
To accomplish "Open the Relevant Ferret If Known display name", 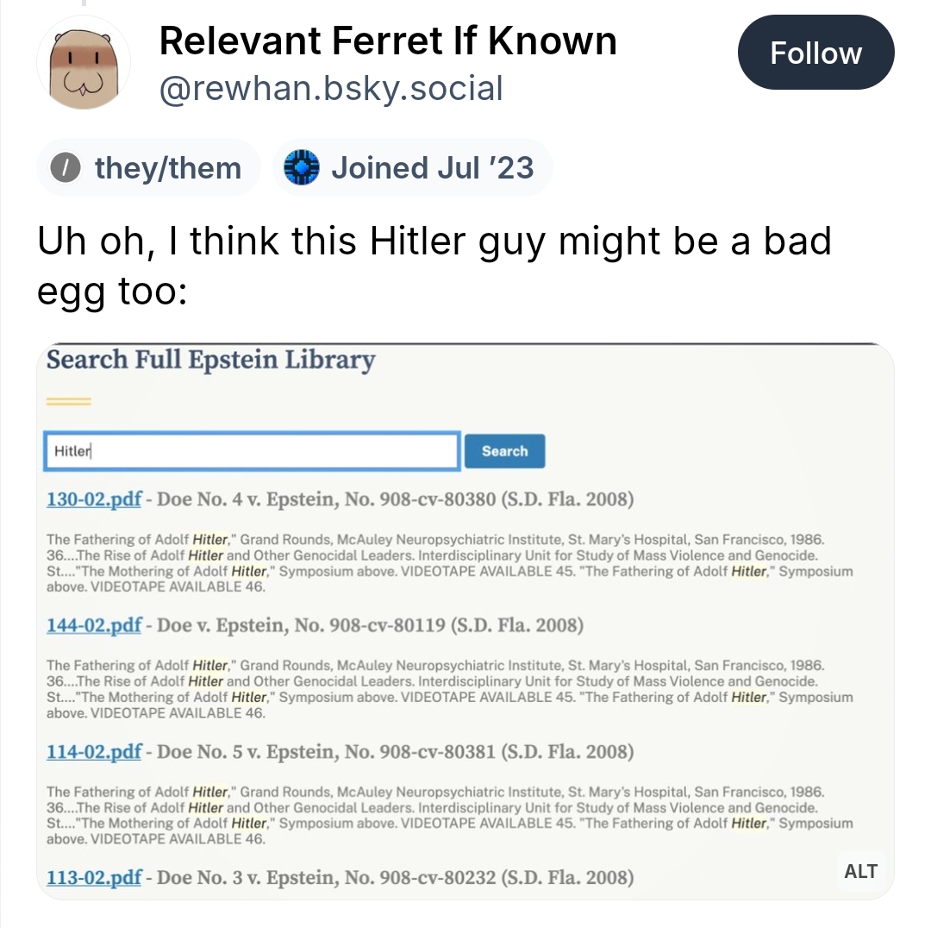I will click(x=388, y=41).
